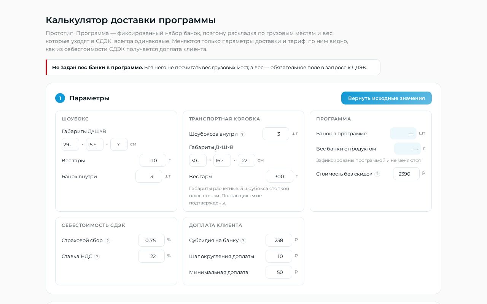The width and height of the screenshot is (487, 304).
Task: Click the help icon beside Ставка НДС
Action: pos(97,256)
